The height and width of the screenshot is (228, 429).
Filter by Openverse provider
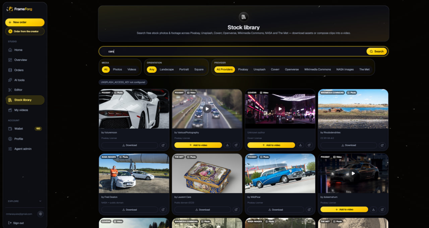click(292, 69)
